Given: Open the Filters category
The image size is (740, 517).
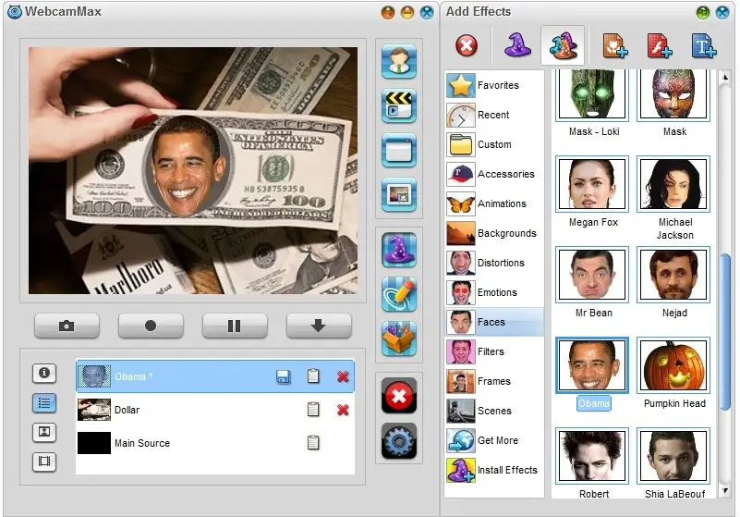Looking at the screenshot, I should pos(494,351).
